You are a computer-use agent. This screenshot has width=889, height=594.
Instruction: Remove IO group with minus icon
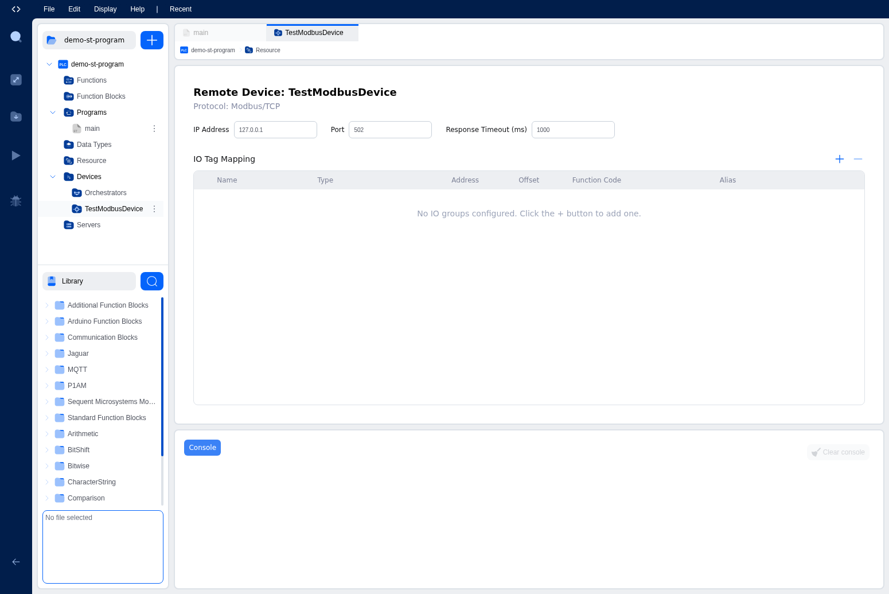tap(858, 159)
